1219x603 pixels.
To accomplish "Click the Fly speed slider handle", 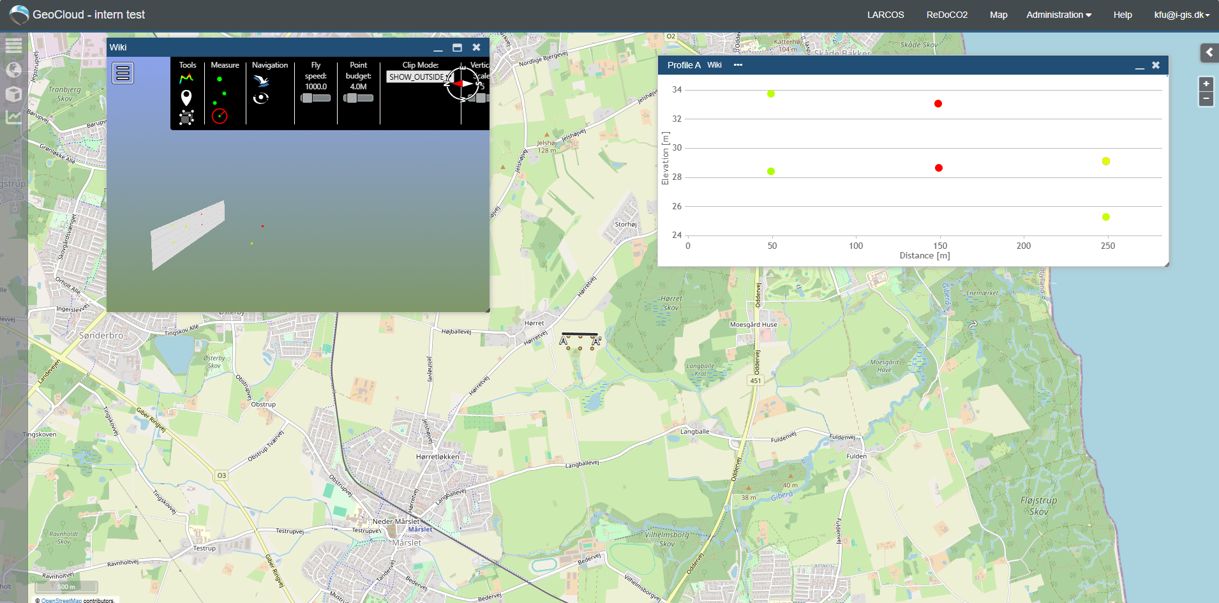I will (x=308, y=98).
